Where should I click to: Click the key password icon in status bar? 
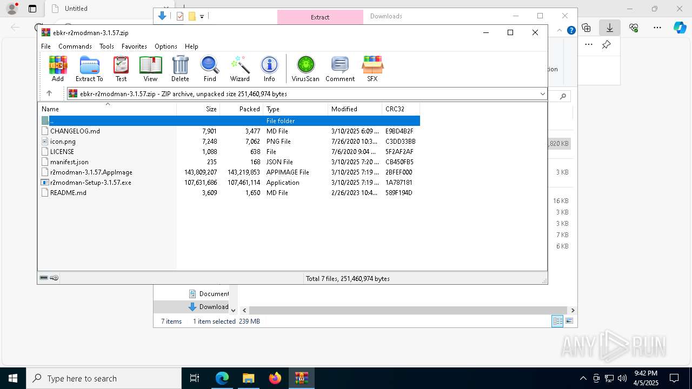point(54,278)
